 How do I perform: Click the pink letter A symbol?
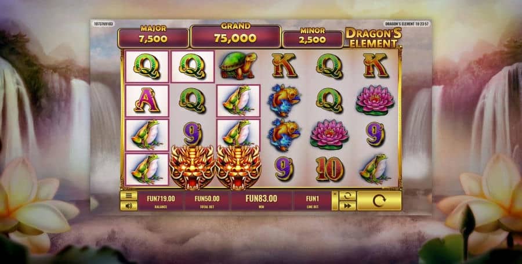tap(147, 101)
